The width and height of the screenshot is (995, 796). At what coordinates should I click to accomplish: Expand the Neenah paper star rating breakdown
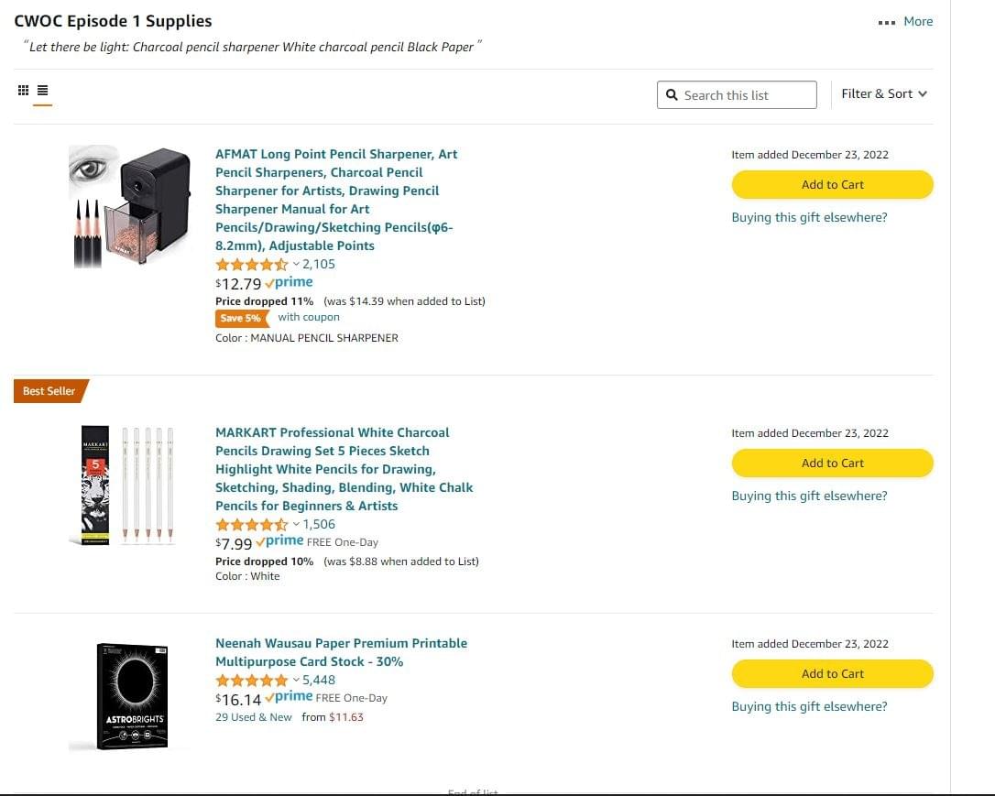click(296, 681)
